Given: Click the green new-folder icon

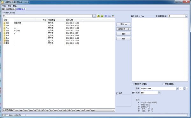Looking at the screenshot, I should pyautogui.click(x=102, y=16).
